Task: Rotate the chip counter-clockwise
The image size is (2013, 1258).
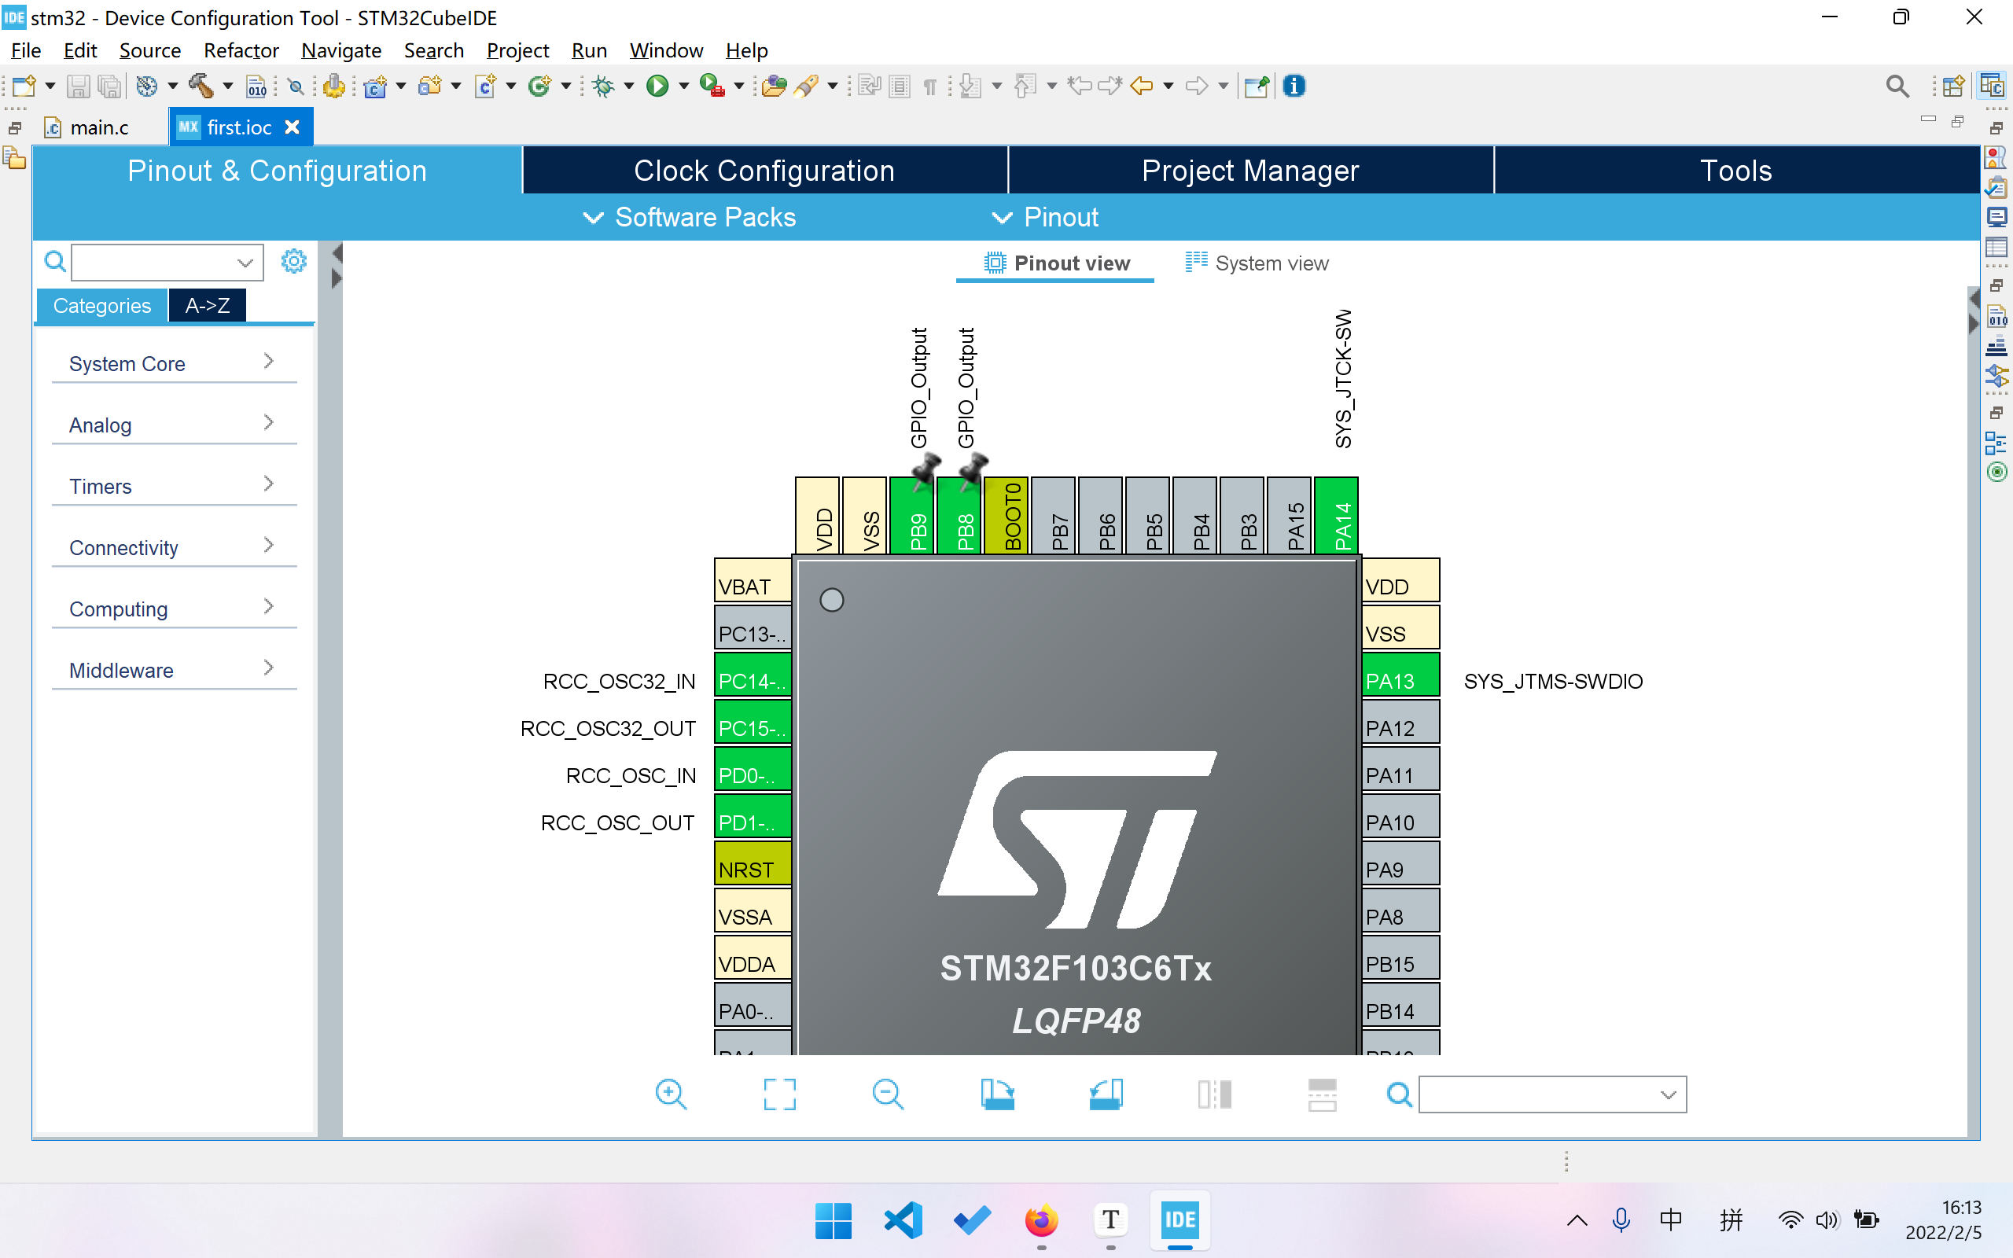Action: coord(1106,1094)
